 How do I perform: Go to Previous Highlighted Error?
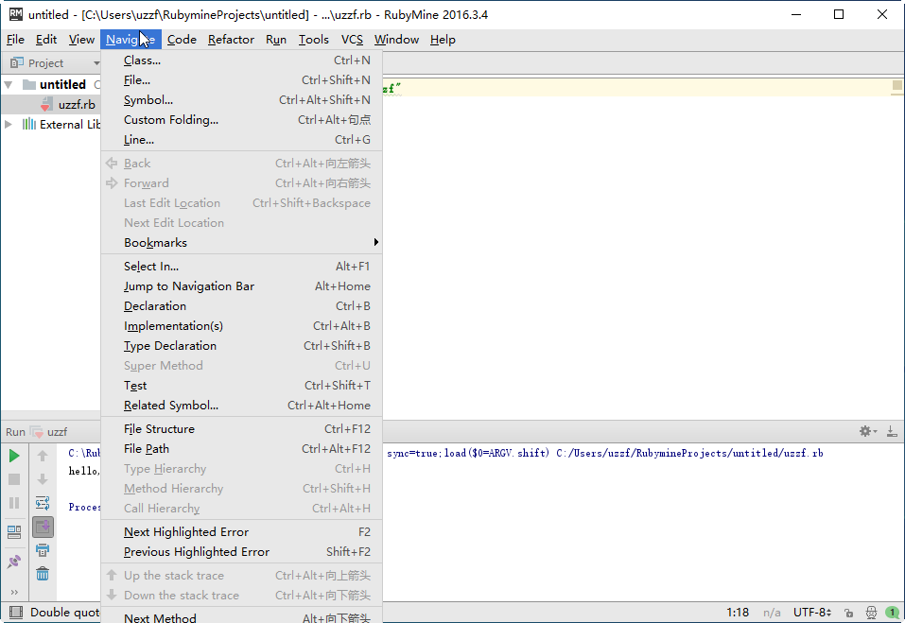241,551
